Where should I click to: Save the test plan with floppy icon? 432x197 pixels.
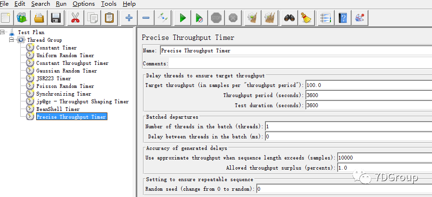(56, 18)
